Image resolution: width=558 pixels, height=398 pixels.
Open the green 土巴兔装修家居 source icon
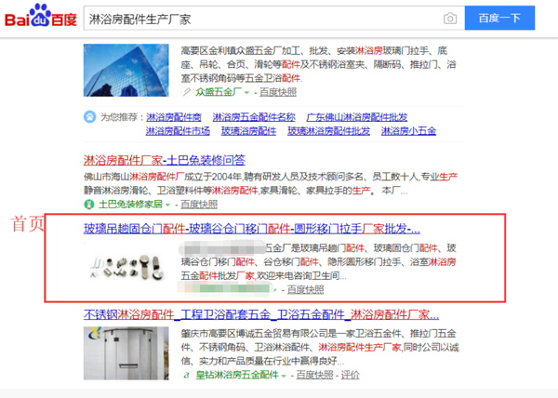[88, 205]
